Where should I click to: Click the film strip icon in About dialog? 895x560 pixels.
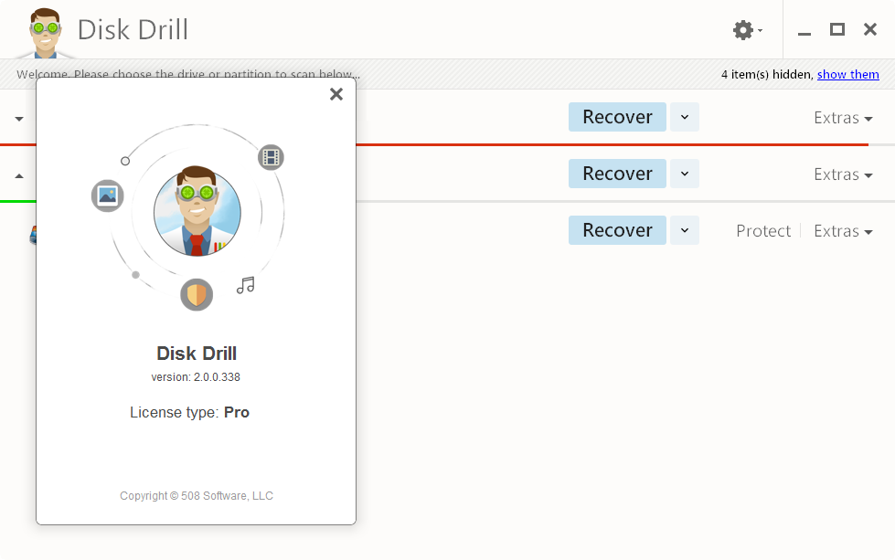pos(271,157)
